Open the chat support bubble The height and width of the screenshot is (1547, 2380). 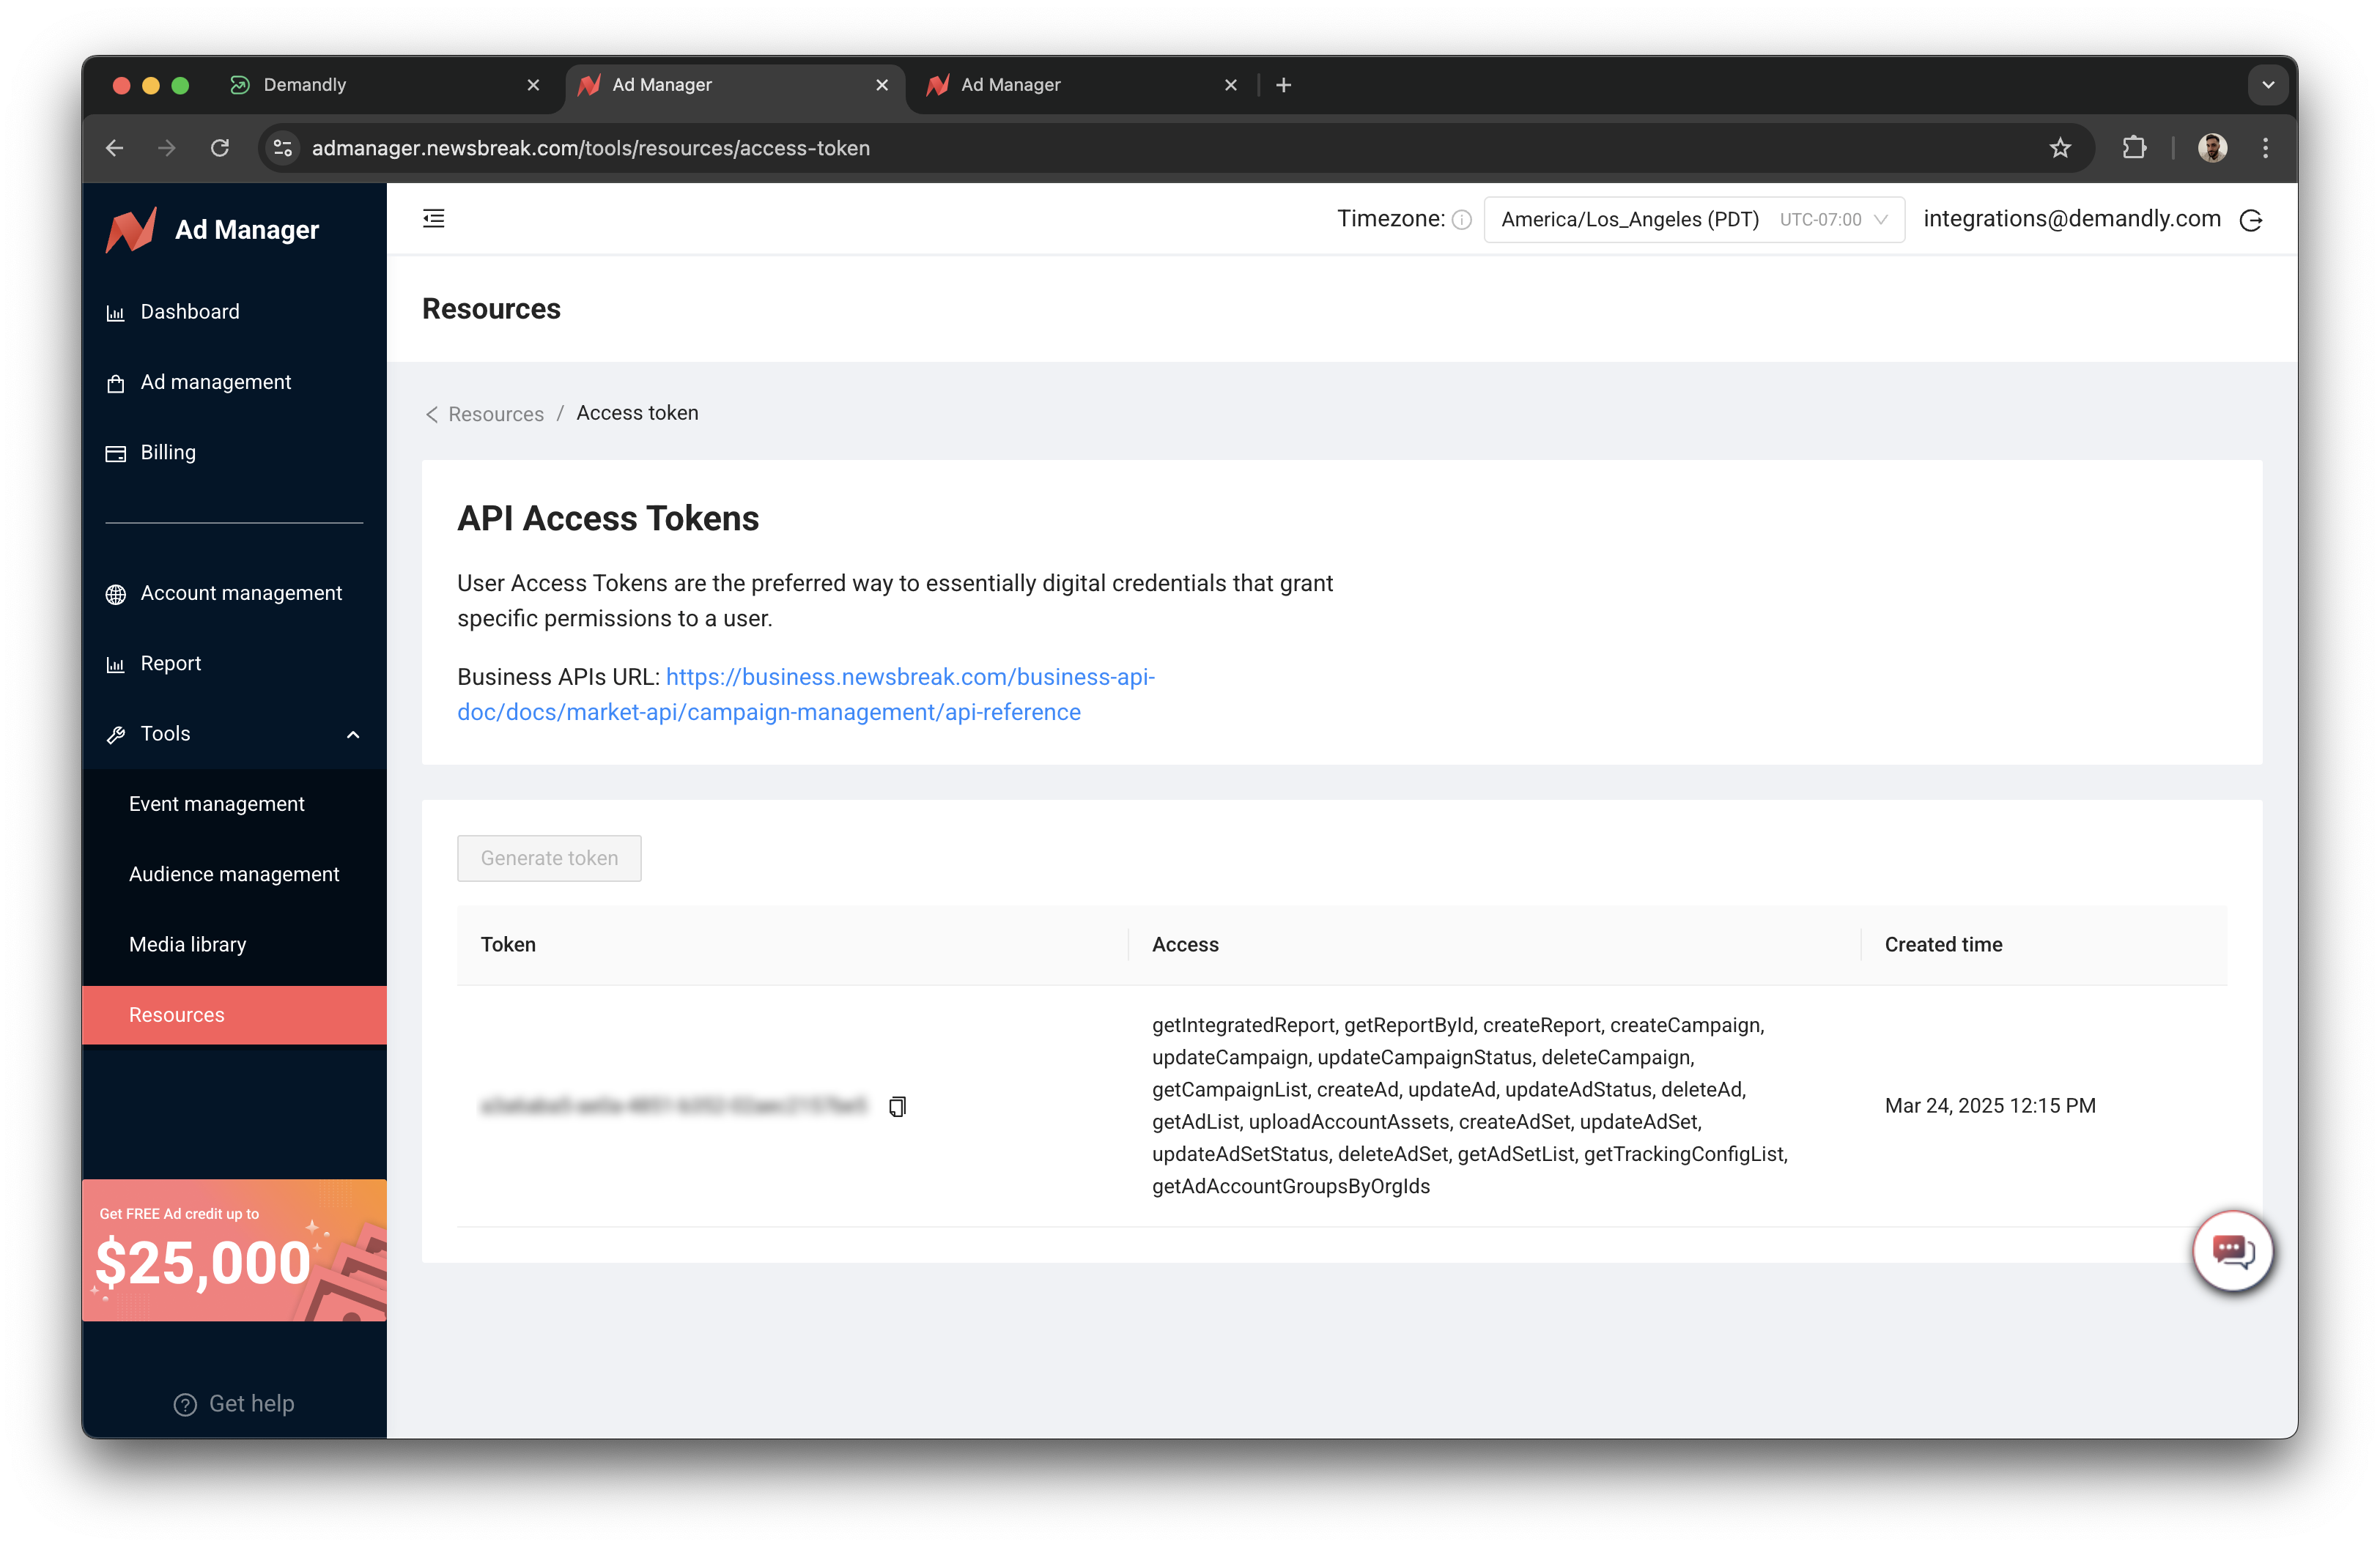(2233, 1250)
